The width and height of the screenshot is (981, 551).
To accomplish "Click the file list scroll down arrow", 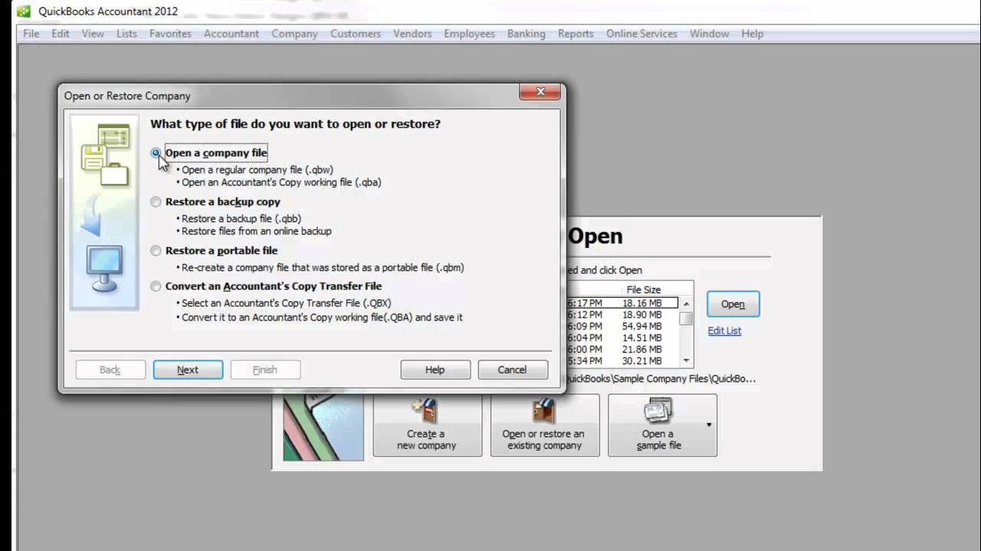I will tap(686, 360).
